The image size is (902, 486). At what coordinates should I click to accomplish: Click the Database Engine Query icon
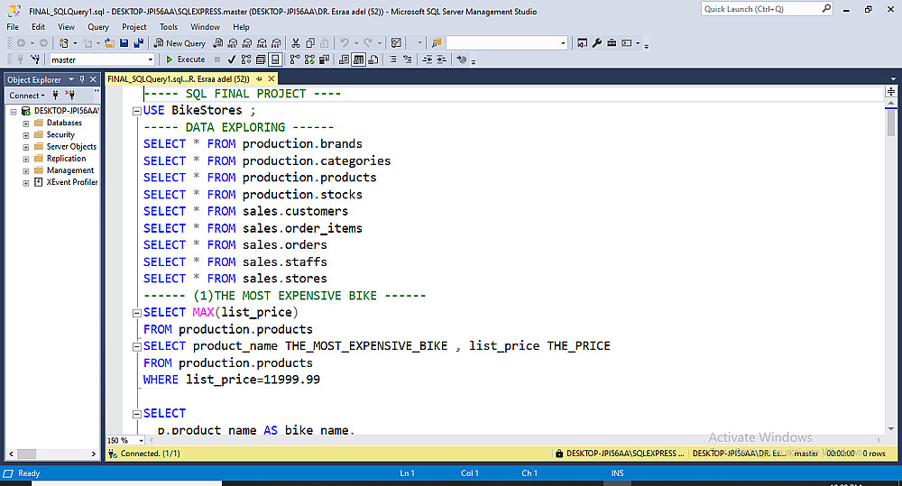(x=218, y=43)
